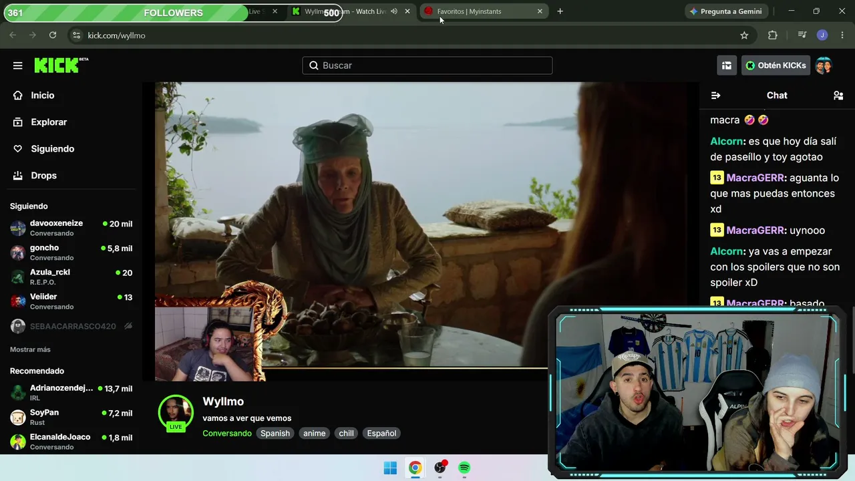The height and width of the screenshot is (481, 855).
Task: Click the 13 badge beside 'aguanta lo' message
Action: [x=717, y=178]
